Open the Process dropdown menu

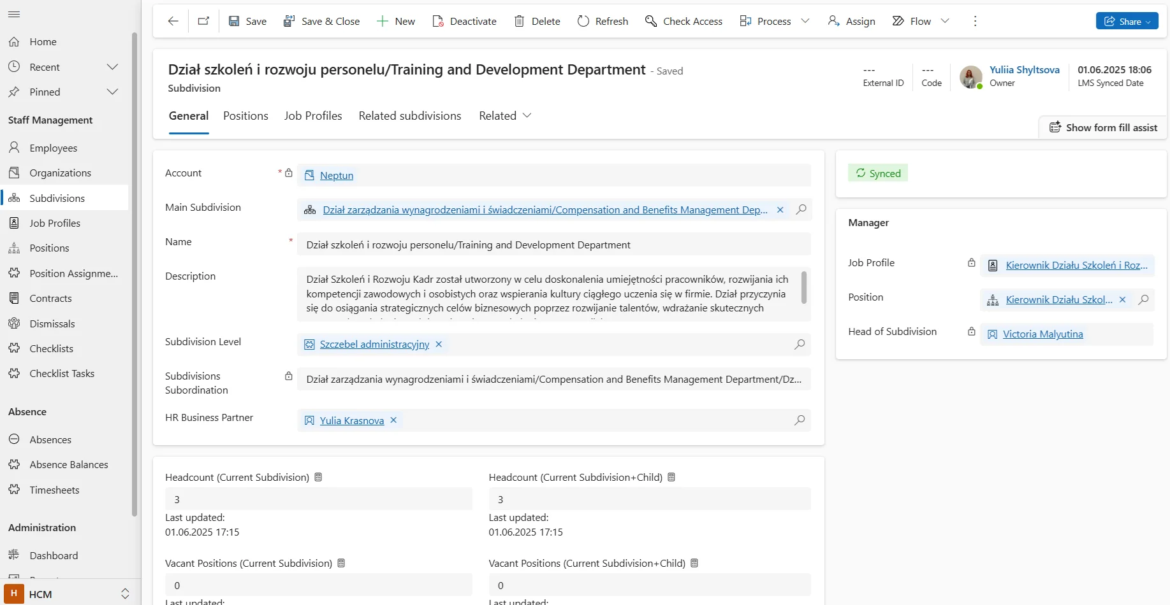coord(805,21)
